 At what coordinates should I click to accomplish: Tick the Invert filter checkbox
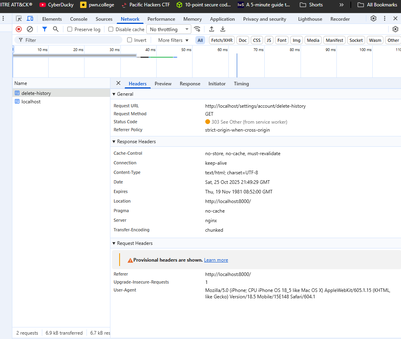click(x=130, y=40)
